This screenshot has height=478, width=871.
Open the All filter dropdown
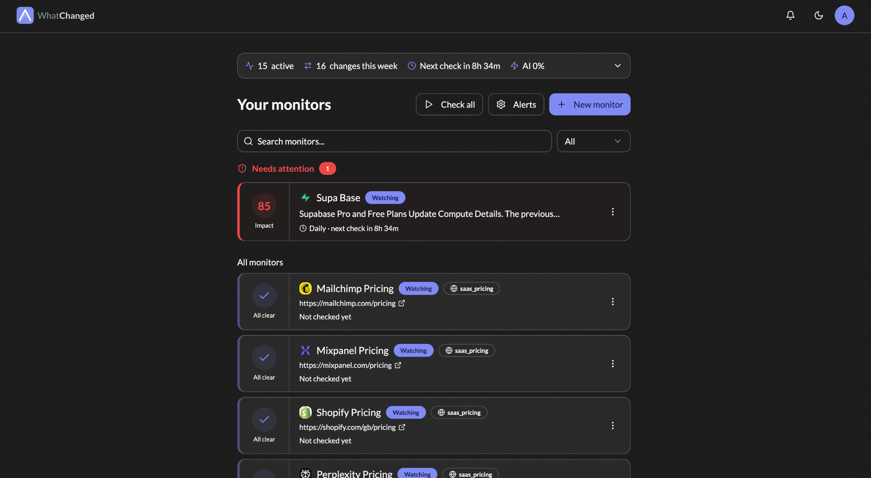pos(593,141)
